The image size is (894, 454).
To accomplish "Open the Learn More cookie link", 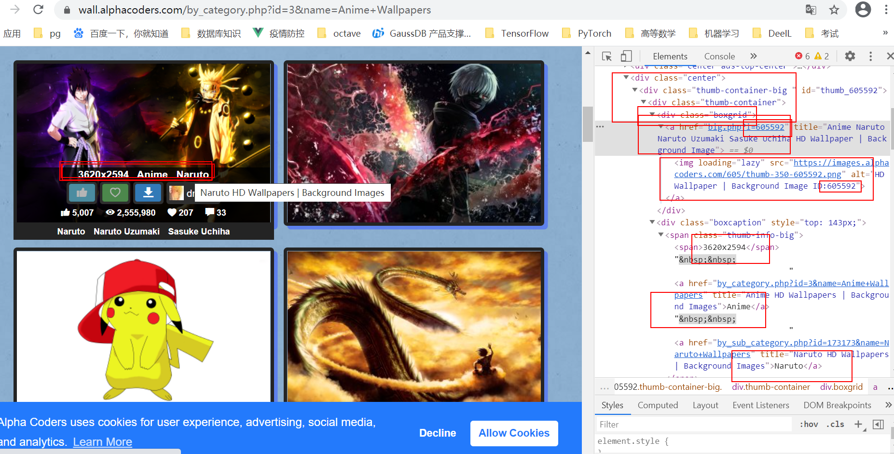I will pyautogui.click(x=102, y=442).
